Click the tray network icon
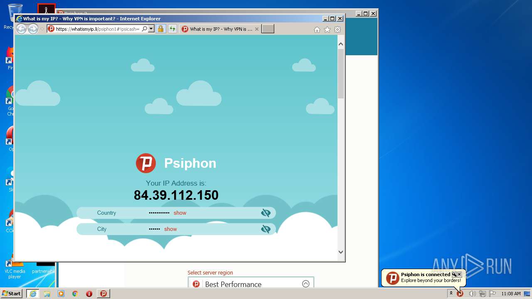This screenshot has height=299, width=532. coord(483,294)
